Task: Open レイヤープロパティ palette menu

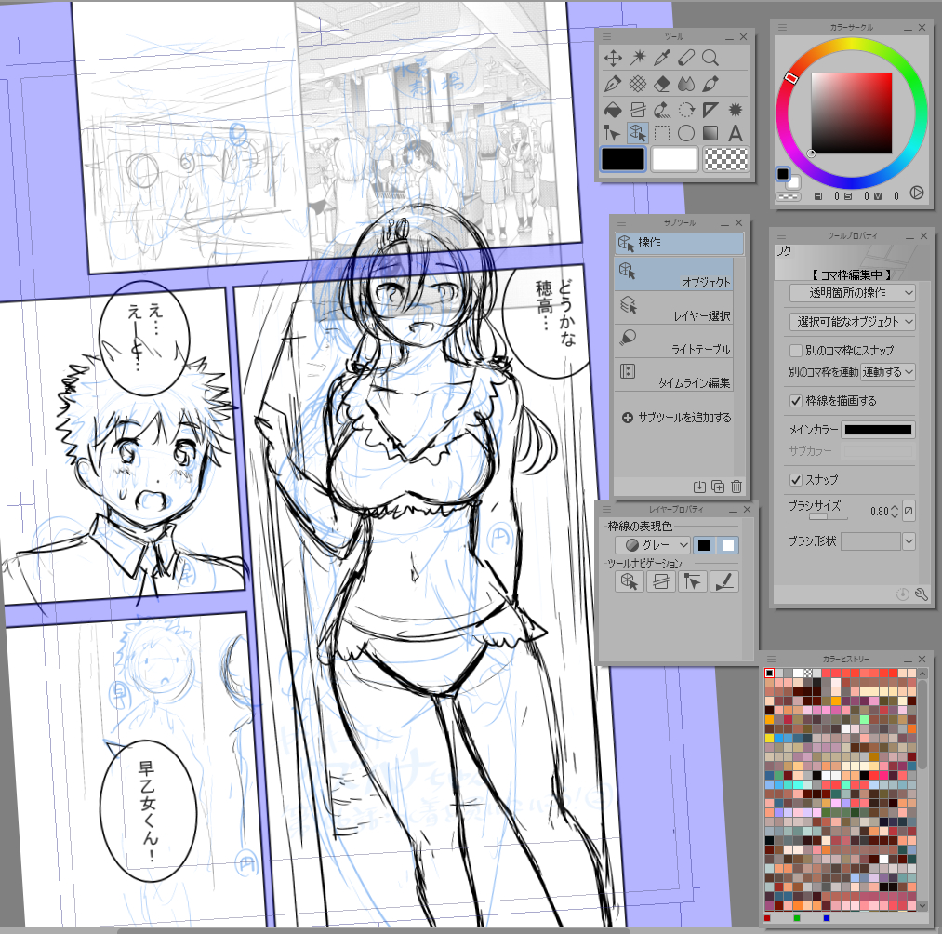Action: (x=607, y=509)
